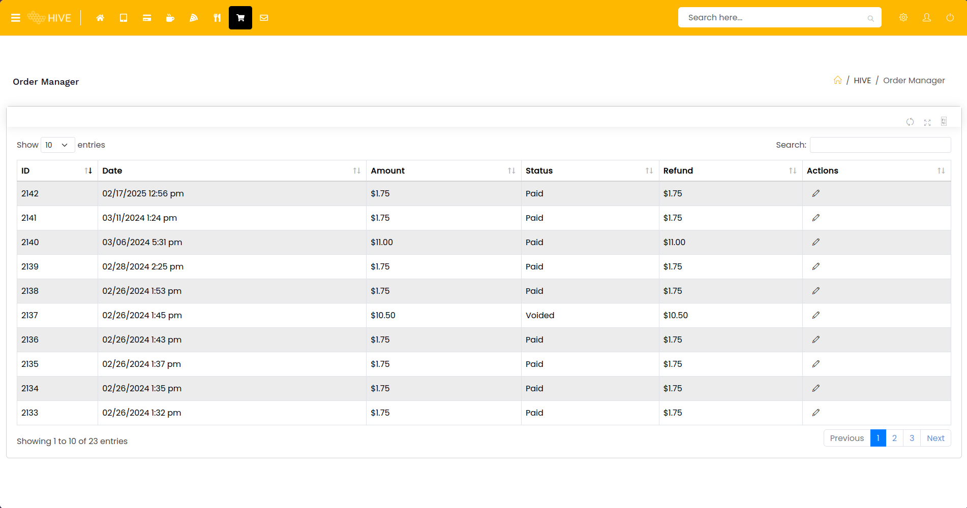Click the date 03/06/2024 5:31 pm
The width and height of the screenshot is (967, 508).
coord(142,242)
